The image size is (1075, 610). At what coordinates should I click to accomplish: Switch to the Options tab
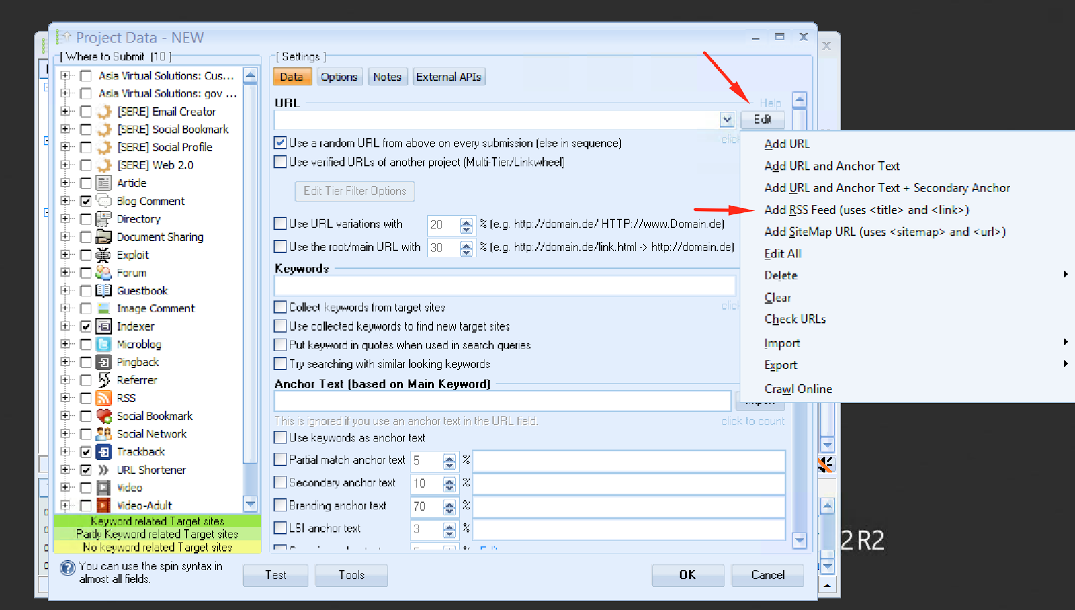339,77
